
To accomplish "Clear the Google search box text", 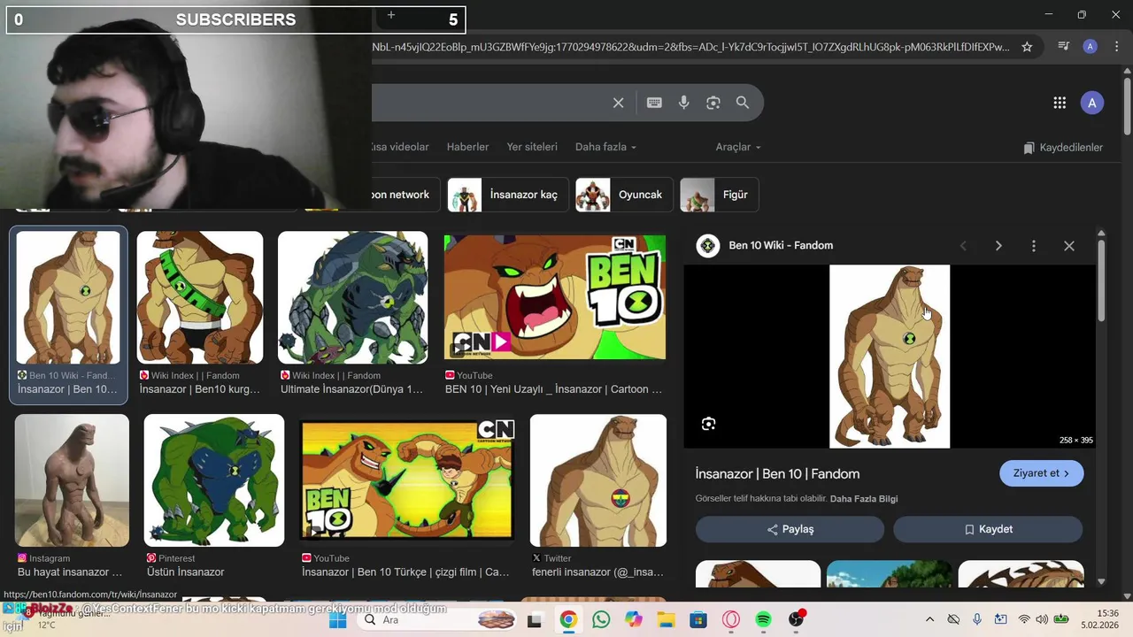I will (619, 103).
